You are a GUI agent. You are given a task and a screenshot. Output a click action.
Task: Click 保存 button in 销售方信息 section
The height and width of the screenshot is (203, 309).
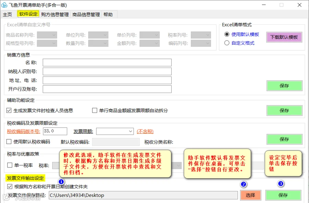tap(284, 86)
